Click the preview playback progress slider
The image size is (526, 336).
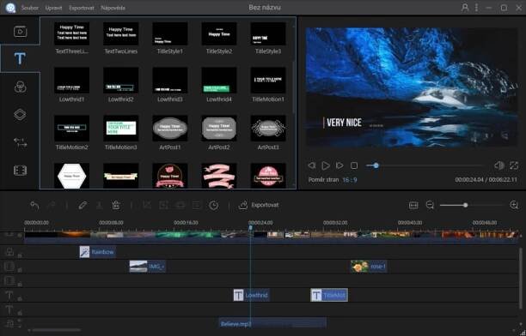pyautogui.click(x=425, y=165)
